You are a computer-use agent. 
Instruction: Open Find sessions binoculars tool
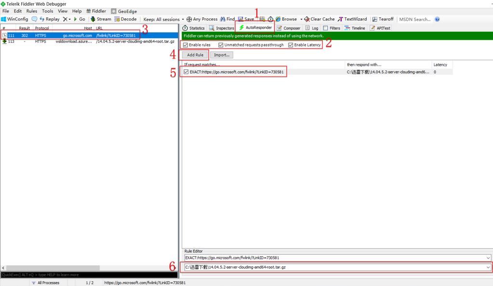(227, 19)
